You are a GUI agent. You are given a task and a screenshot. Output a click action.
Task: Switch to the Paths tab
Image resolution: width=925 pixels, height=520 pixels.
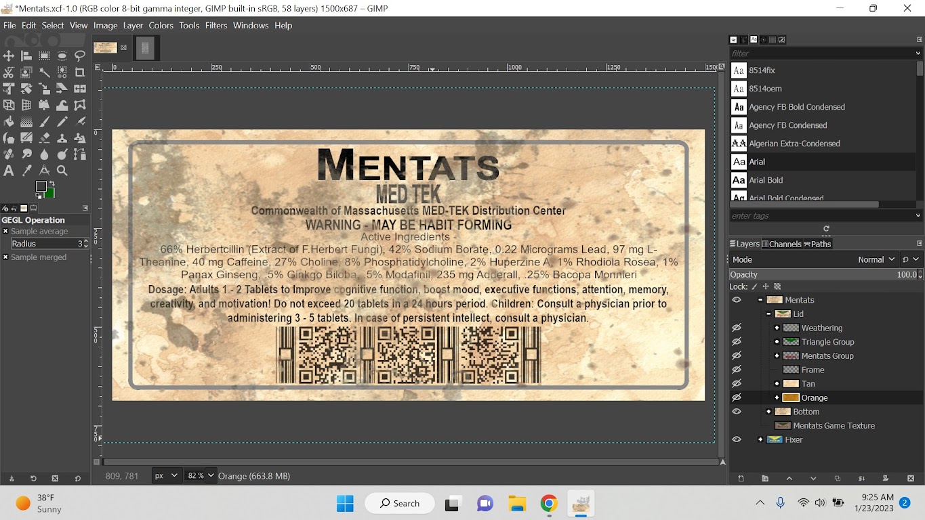pyautogui.click(x=817, y=244)
